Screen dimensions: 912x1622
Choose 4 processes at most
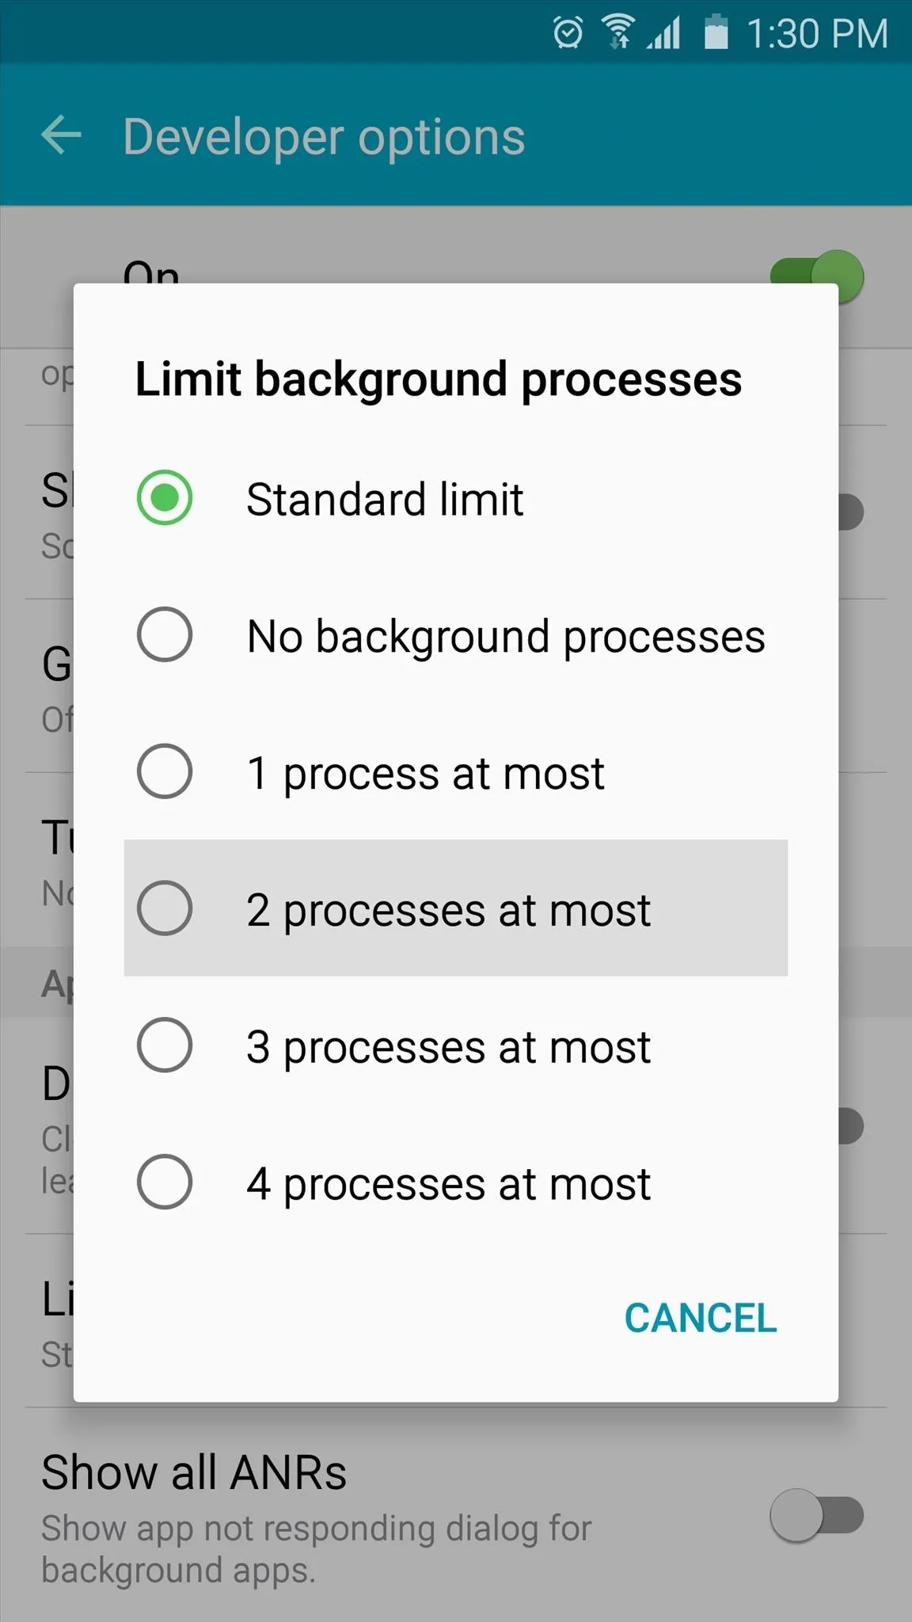pos(165,1182)
